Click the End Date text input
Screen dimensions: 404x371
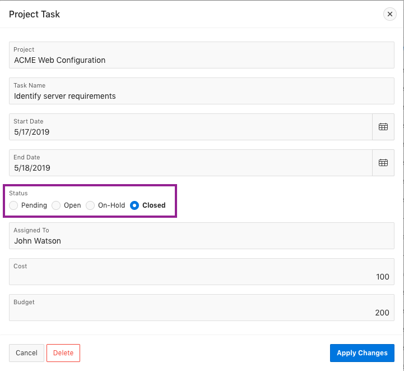click(191, 168)
